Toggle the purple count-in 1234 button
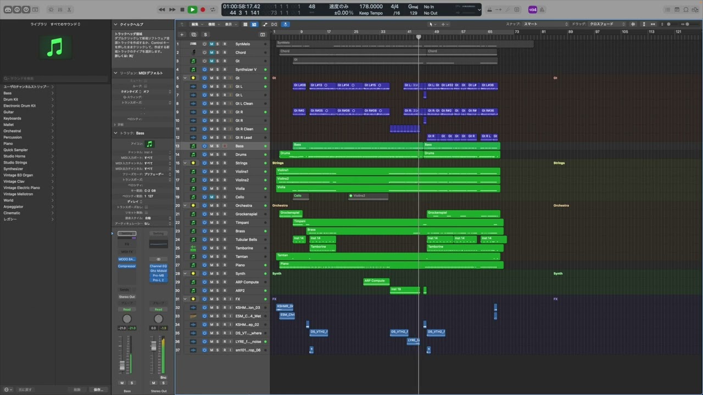This screenshot has height=395, width=703. pos(533,9)
